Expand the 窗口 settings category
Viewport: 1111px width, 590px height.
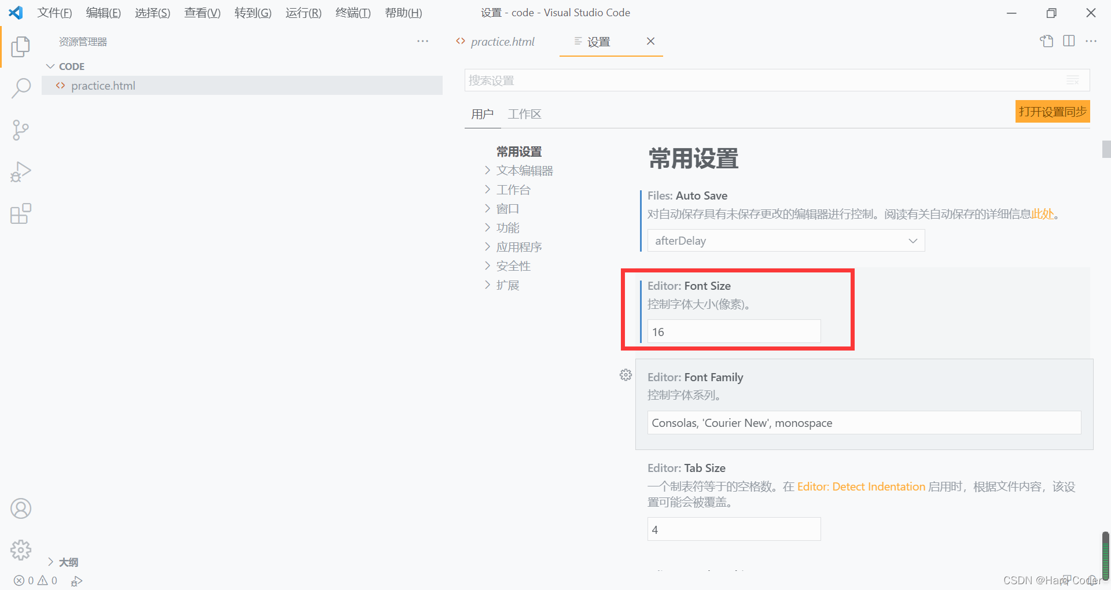click(x=502, y=209)
